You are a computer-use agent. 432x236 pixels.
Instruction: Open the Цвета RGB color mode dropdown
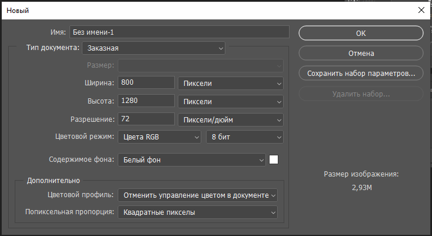pyautogui.click(x=159, y=137)
